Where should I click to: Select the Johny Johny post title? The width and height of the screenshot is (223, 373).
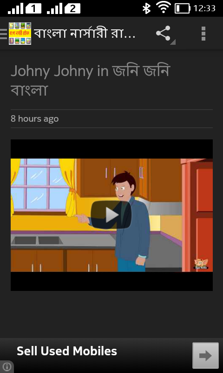click(x=91, y=80)
